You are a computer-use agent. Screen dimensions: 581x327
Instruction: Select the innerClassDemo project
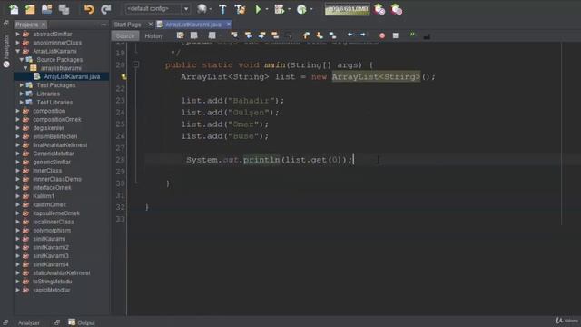57,179
